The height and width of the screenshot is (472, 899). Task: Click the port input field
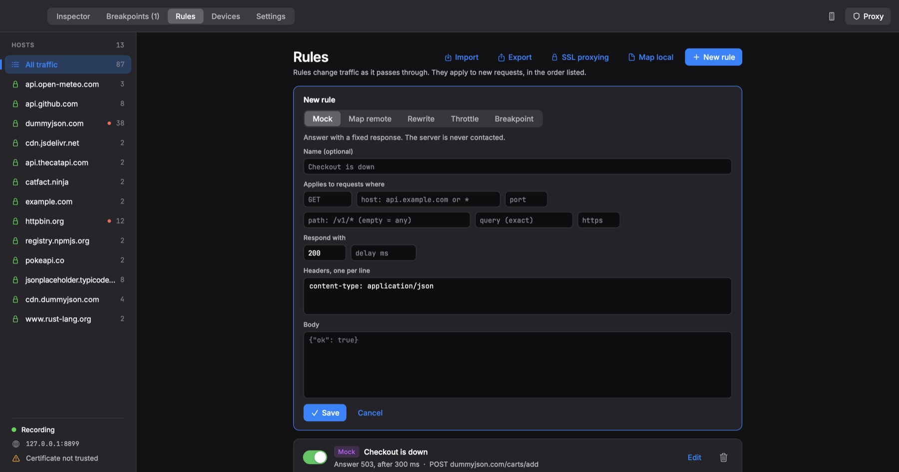pyautogui.click(x=526, y=199)
